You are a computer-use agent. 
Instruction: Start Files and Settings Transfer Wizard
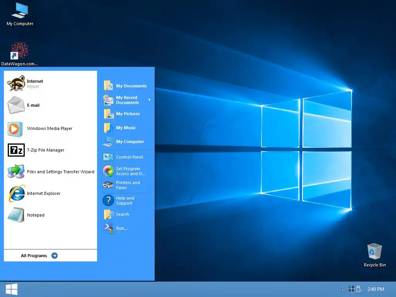[51, 172]
